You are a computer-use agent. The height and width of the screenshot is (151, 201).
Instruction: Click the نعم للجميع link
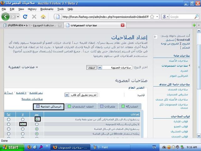tap(36, 93)
